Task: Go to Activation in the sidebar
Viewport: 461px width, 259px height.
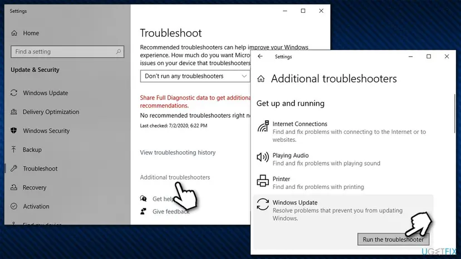Action: 36,206
